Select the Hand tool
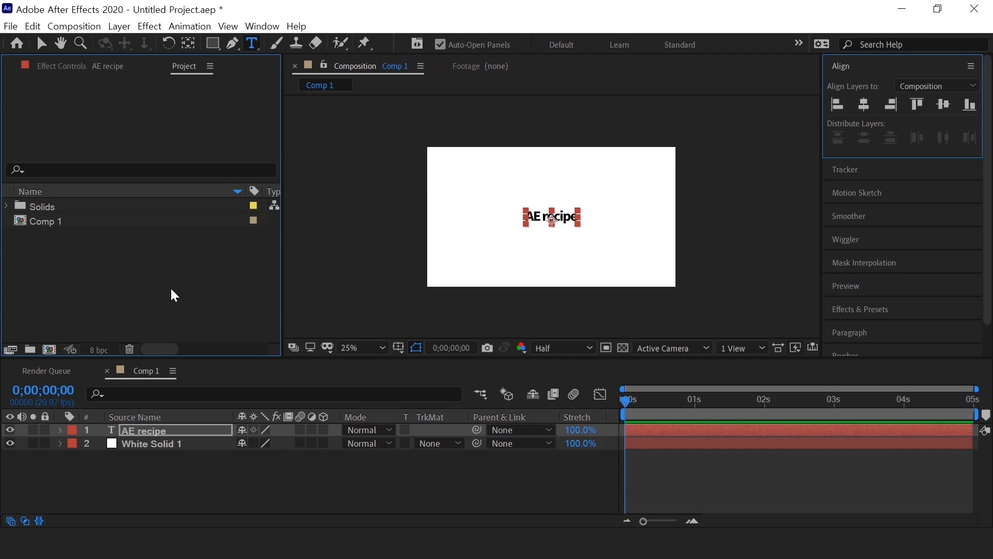The width and height of the screenshot is (993, 559). (x=61, y=43)
